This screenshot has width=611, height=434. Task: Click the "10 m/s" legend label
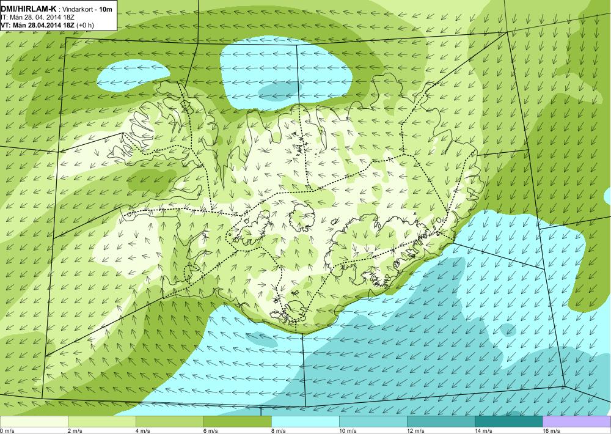pyautogui.click(x=348, y=431)
